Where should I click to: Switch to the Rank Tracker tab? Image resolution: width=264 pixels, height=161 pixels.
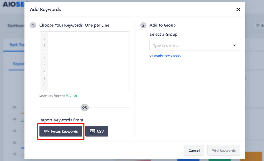(x=15, y=45)
